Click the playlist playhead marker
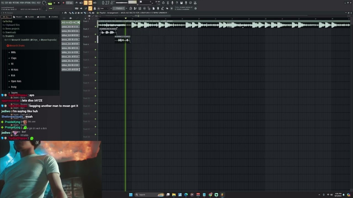353x198 pixels. pos(126,18)
